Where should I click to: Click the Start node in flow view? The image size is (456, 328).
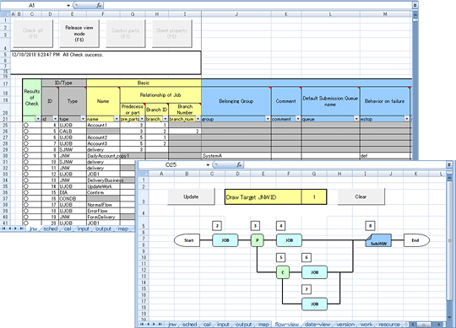187,240
